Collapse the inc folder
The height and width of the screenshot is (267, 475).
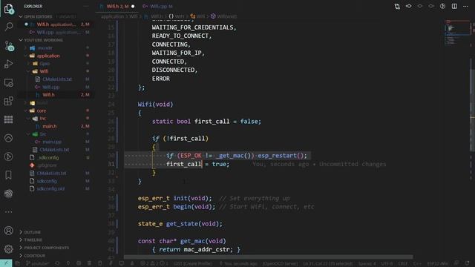point(43,119)
